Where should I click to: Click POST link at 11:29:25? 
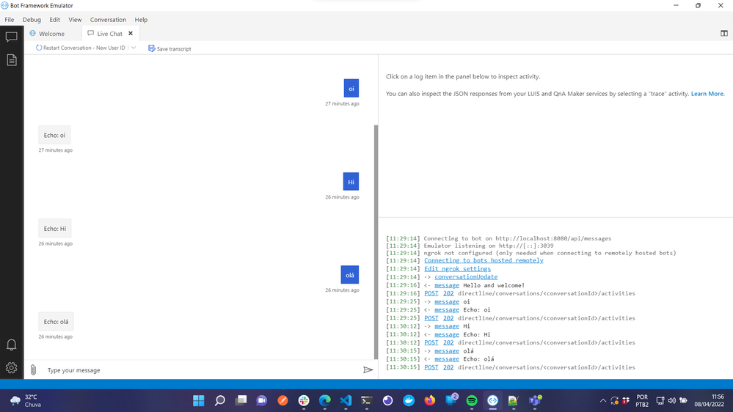click(x=431, y=318)
